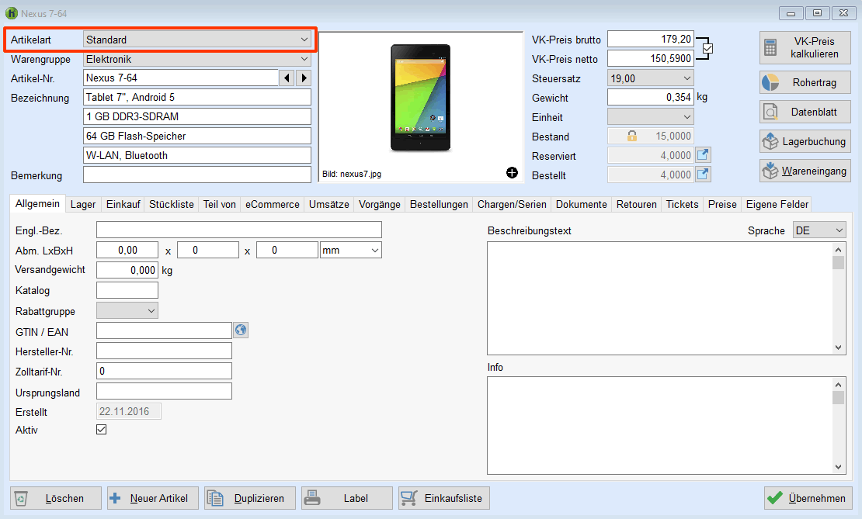Click the add image plus icon
Viewport: 862px width, 519px height.
pyautogui.click(x=512, y=173)
